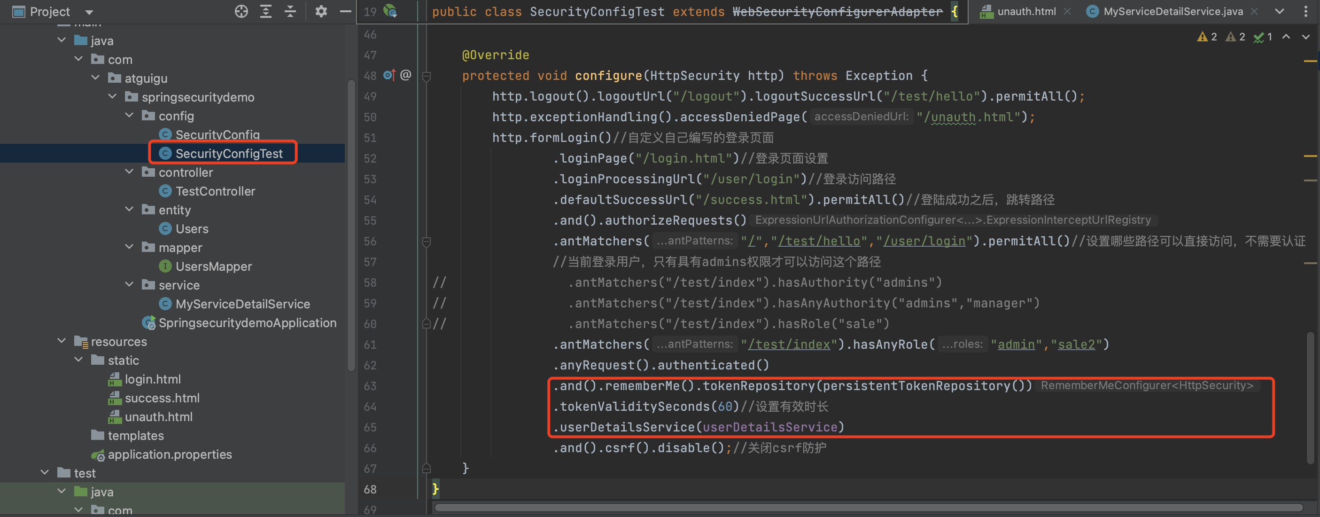Switch to the unauth.html tab
Viewport: 1320px width, 517px height.
click(1025, 11)
